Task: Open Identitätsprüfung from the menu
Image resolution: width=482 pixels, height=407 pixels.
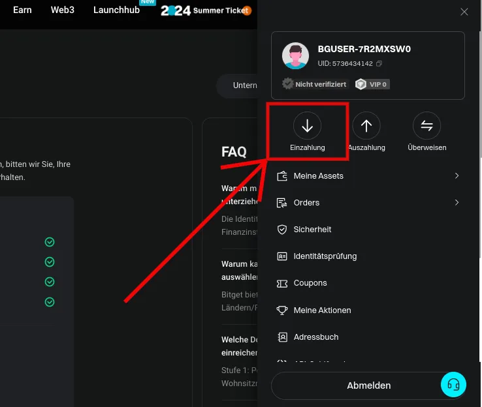Action: point(325,256)
